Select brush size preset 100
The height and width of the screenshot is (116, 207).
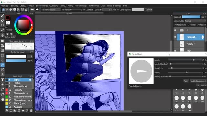point(189,99)
